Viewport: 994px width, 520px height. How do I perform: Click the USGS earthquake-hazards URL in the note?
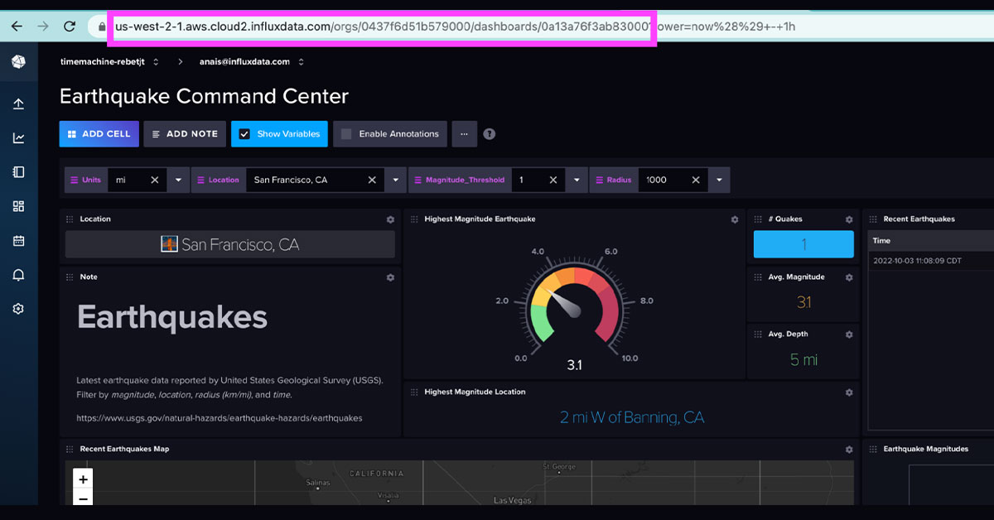pyautogui.click(x=220, y=418)
